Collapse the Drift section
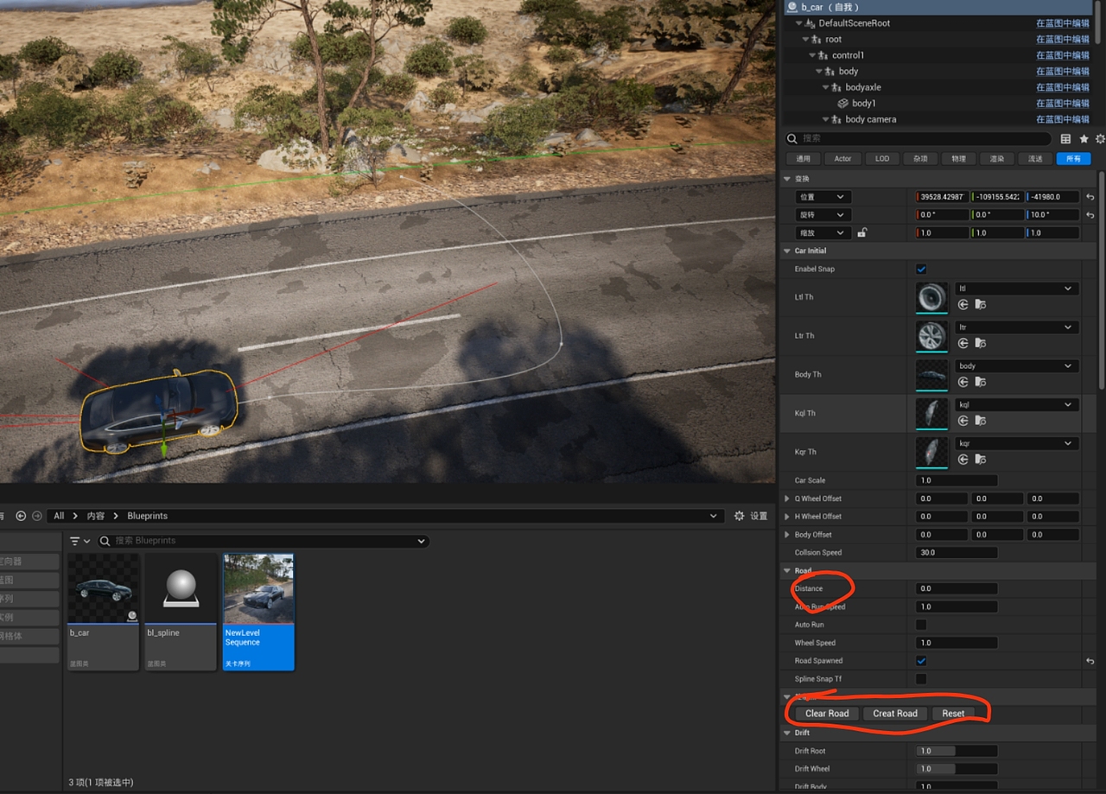Viewport: 1106px width, 794px height. 786,733
